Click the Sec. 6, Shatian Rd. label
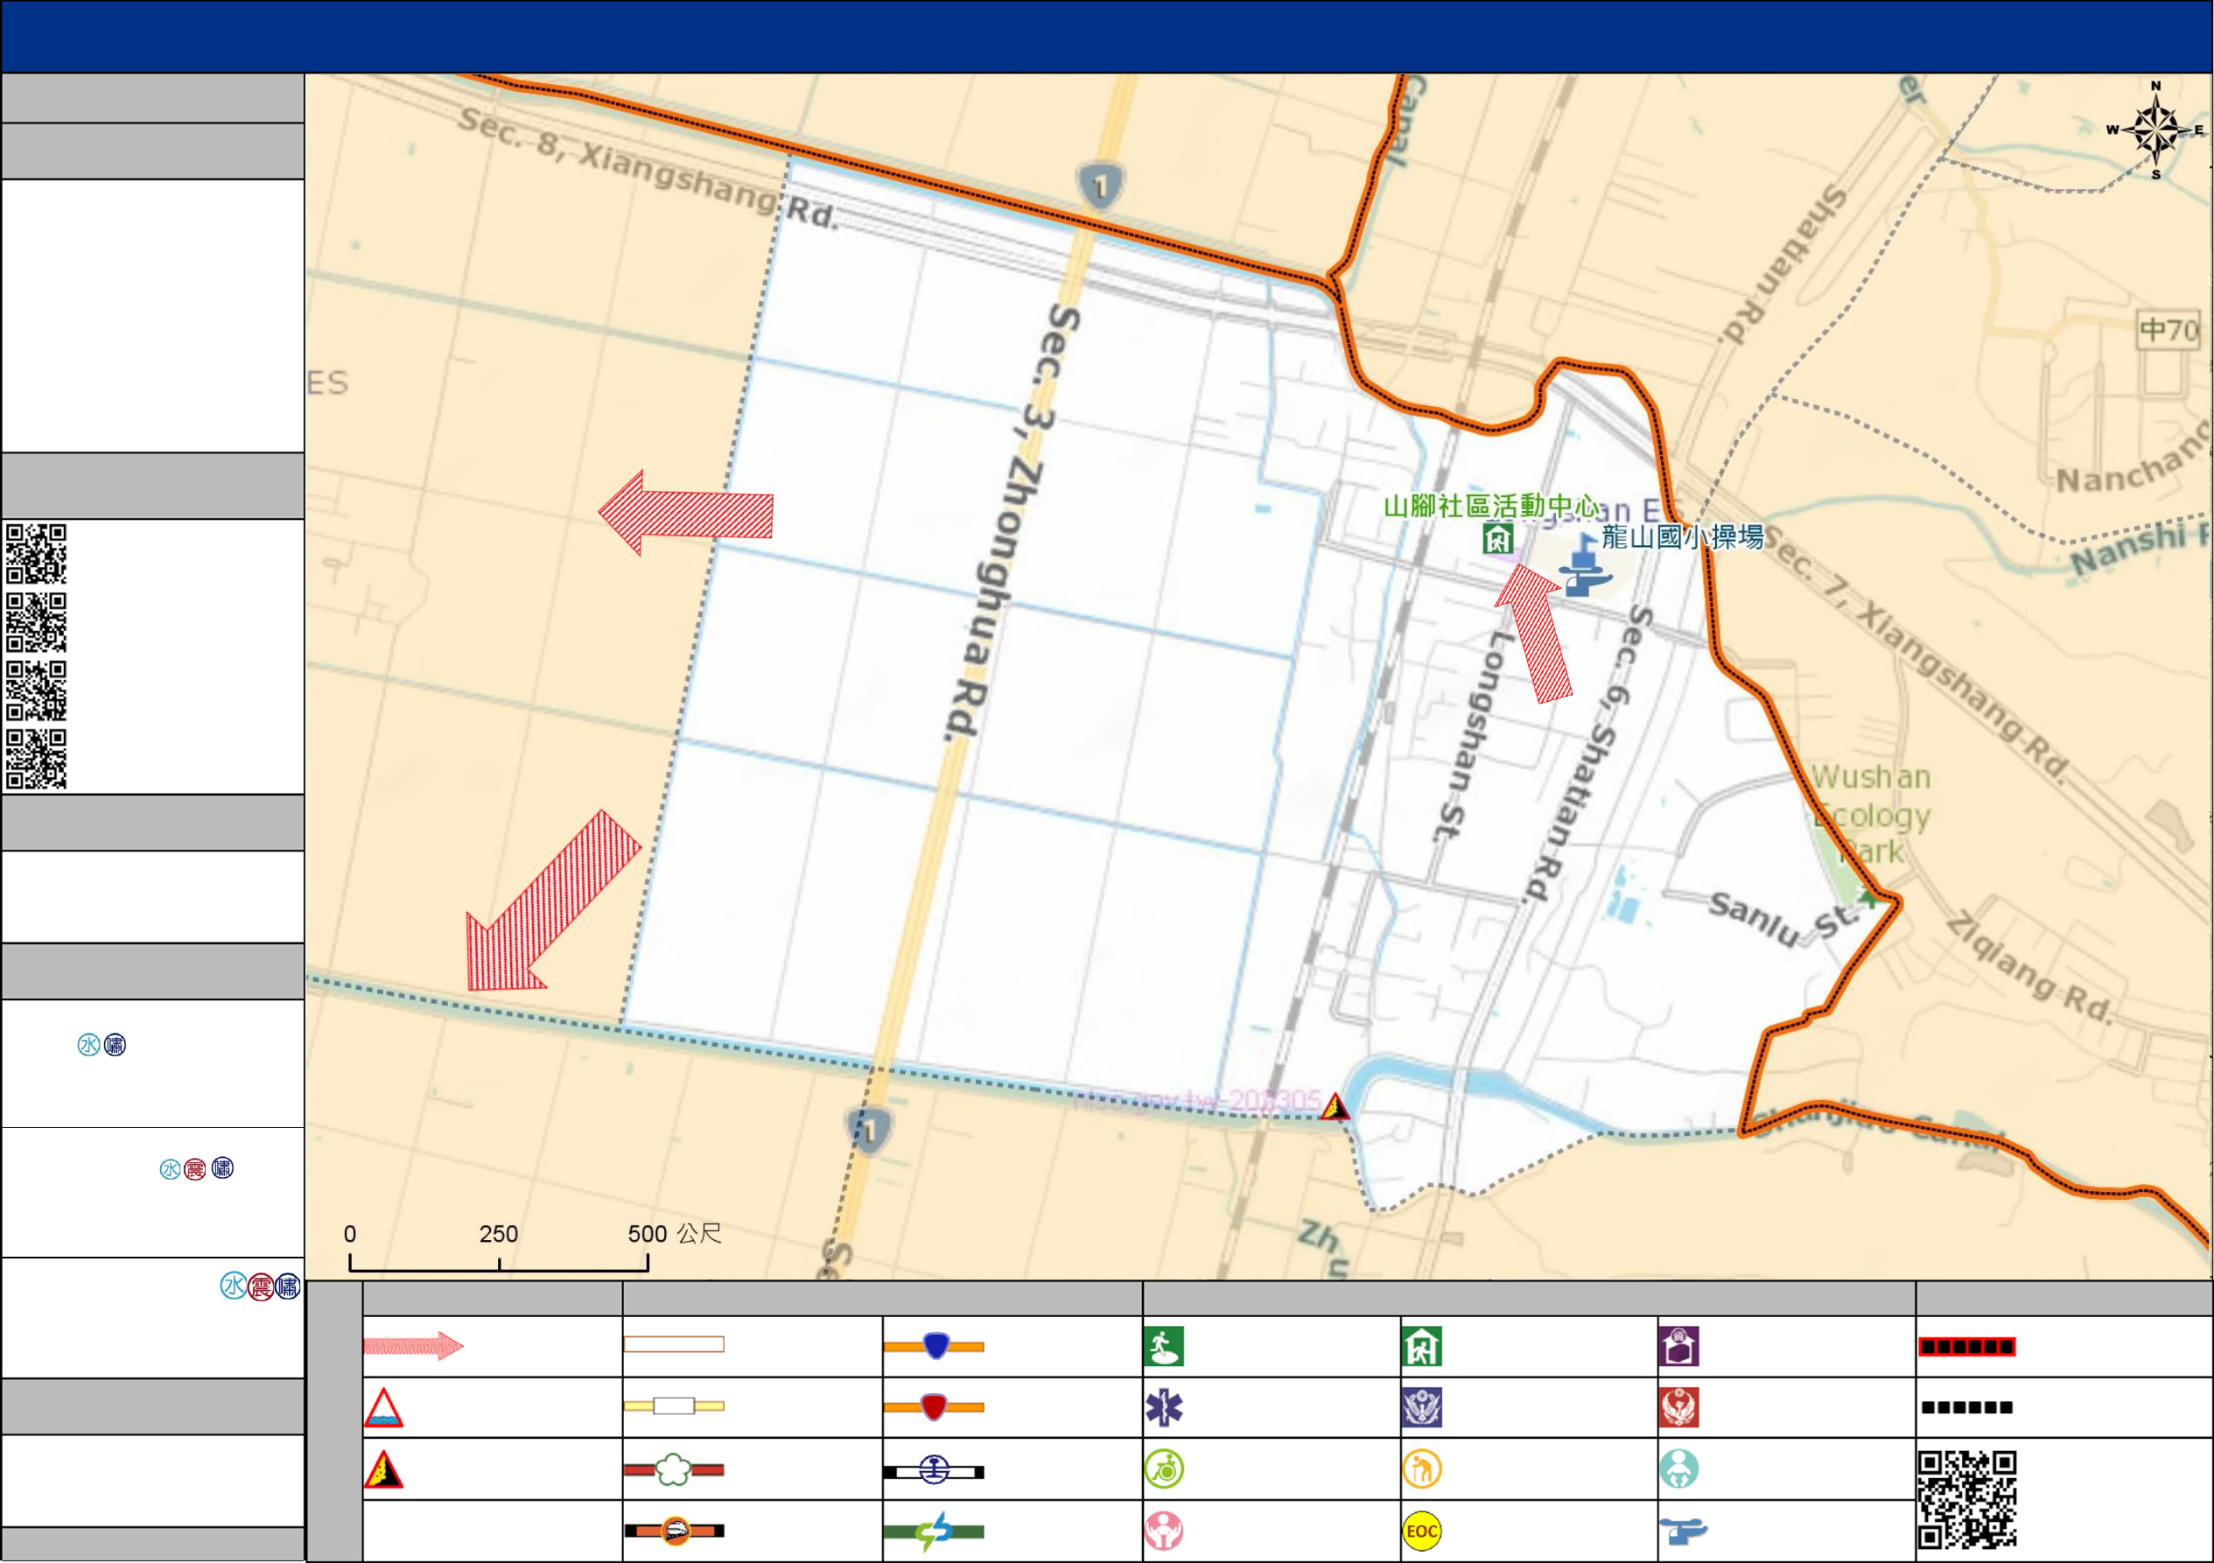2214x1563 pixels. coord(1587,755)
